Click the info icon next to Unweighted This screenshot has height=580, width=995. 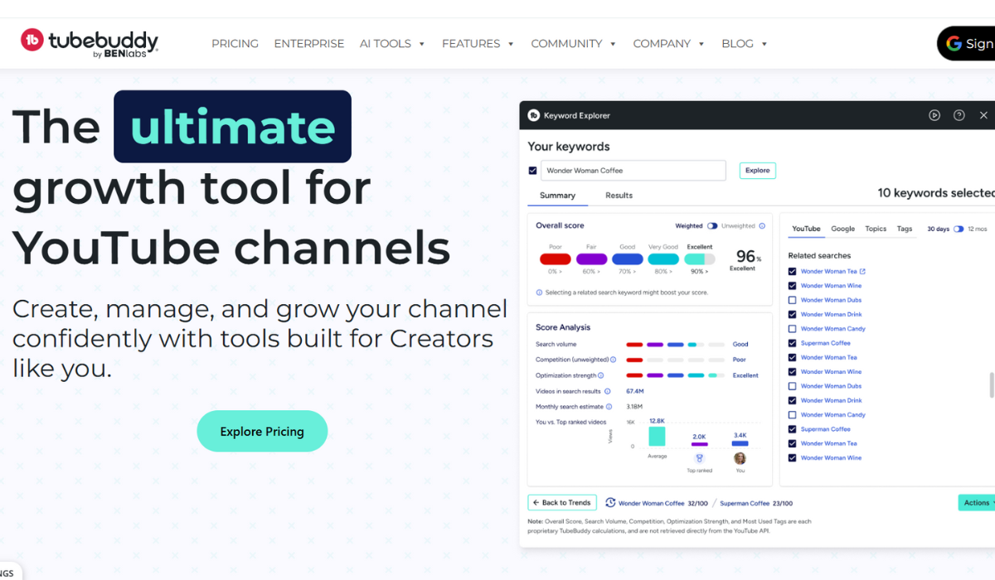[762, 225]
